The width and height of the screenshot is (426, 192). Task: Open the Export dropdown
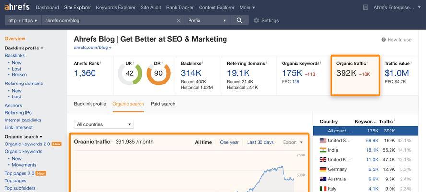click(x=293, y=142)
